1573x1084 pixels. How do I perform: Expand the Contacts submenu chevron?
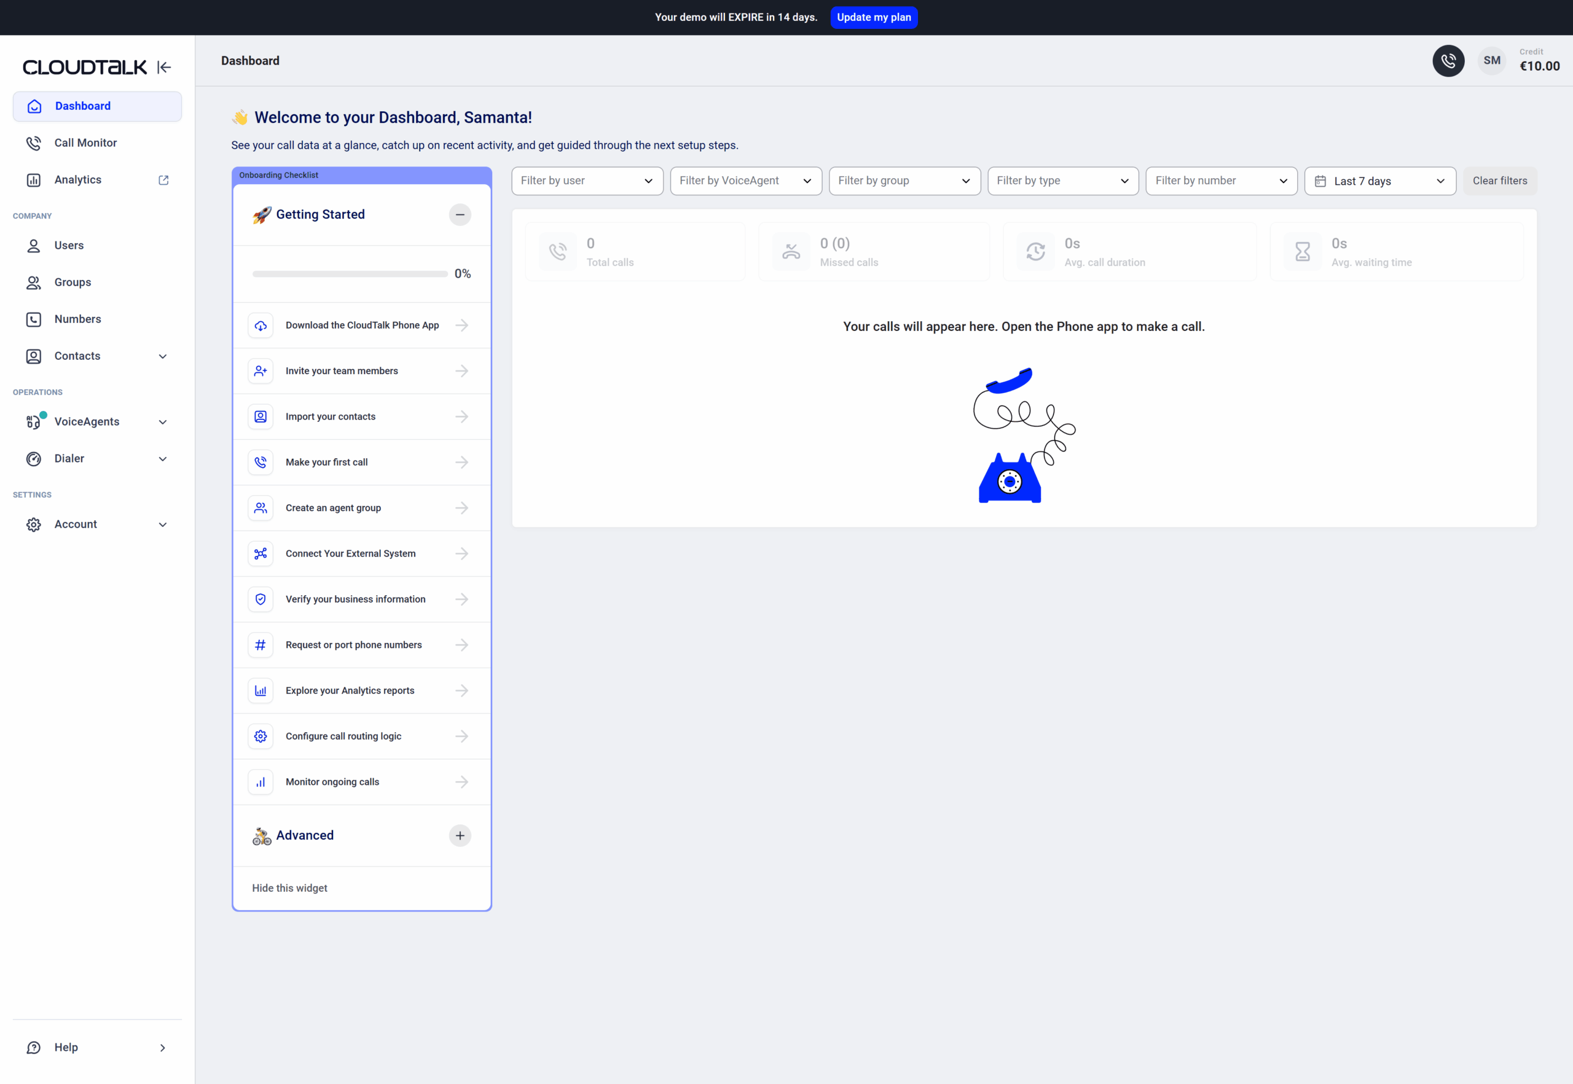pyautogui.click(x=163, y=357)
